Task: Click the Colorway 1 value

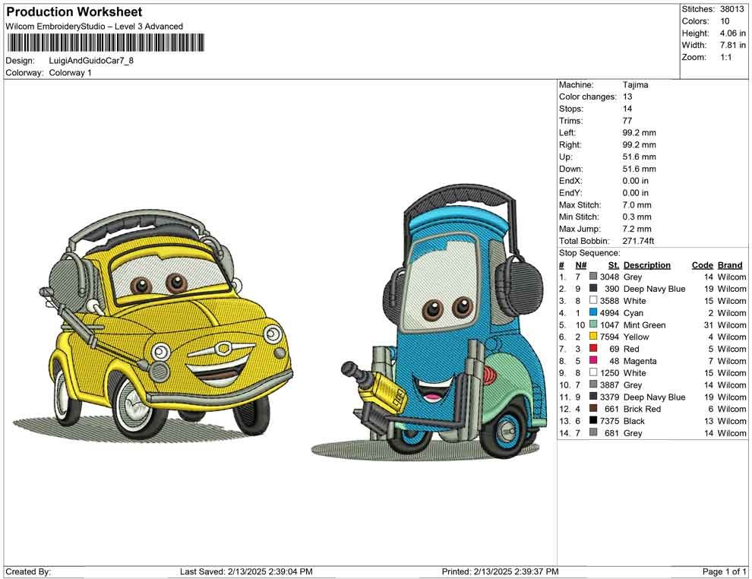Action: click(x=70, y=73)
